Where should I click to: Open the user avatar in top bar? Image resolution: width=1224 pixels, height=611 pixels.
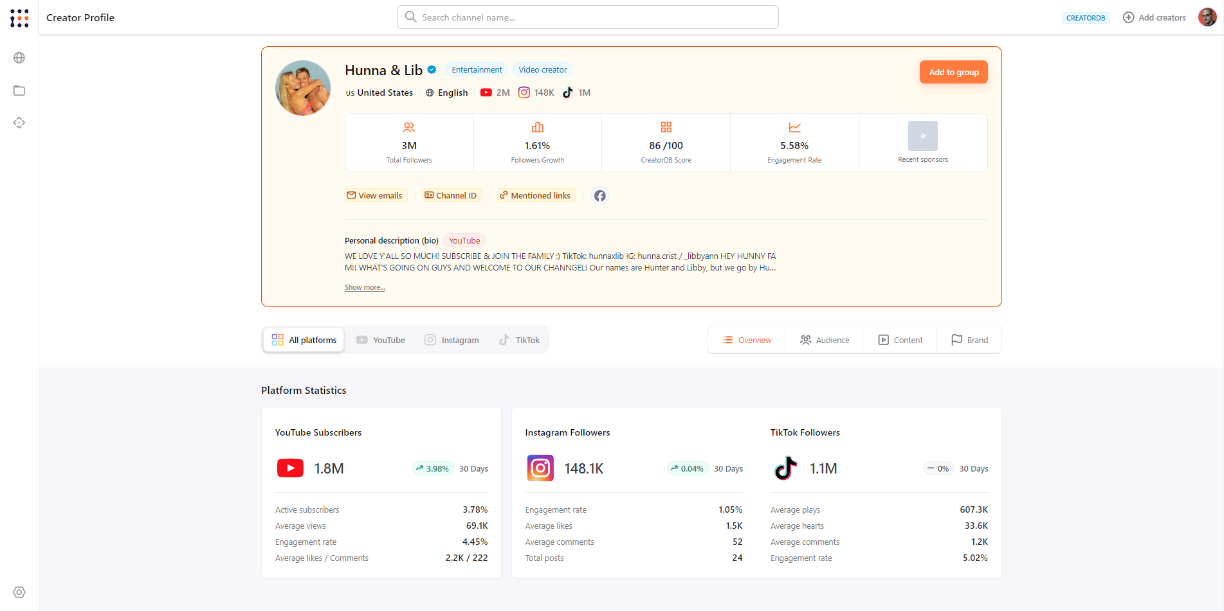[x=1207, y=17]
